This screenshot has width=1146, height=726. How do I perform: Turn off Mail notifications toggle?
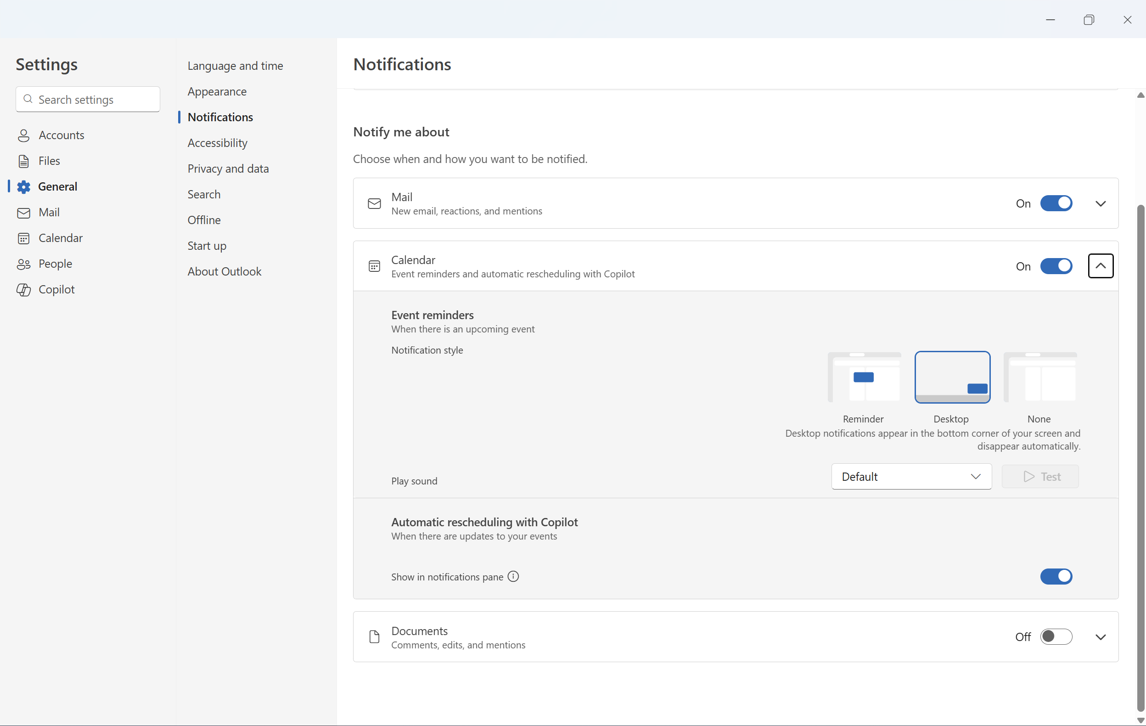coord(1056,203)
